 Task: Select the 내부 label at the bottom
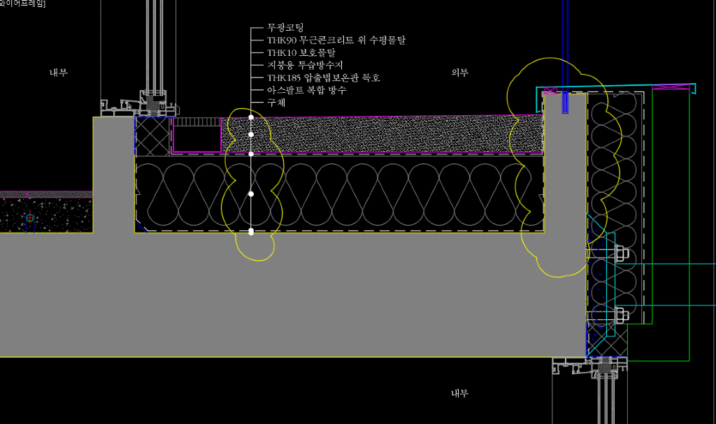pos(460,394)
